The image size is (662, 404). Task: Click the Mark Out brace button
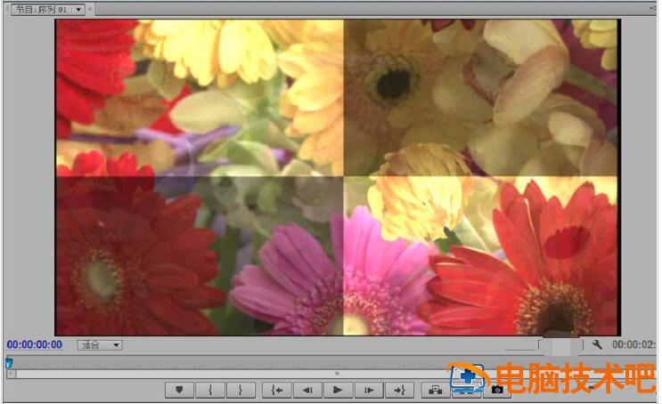(240, 390)
